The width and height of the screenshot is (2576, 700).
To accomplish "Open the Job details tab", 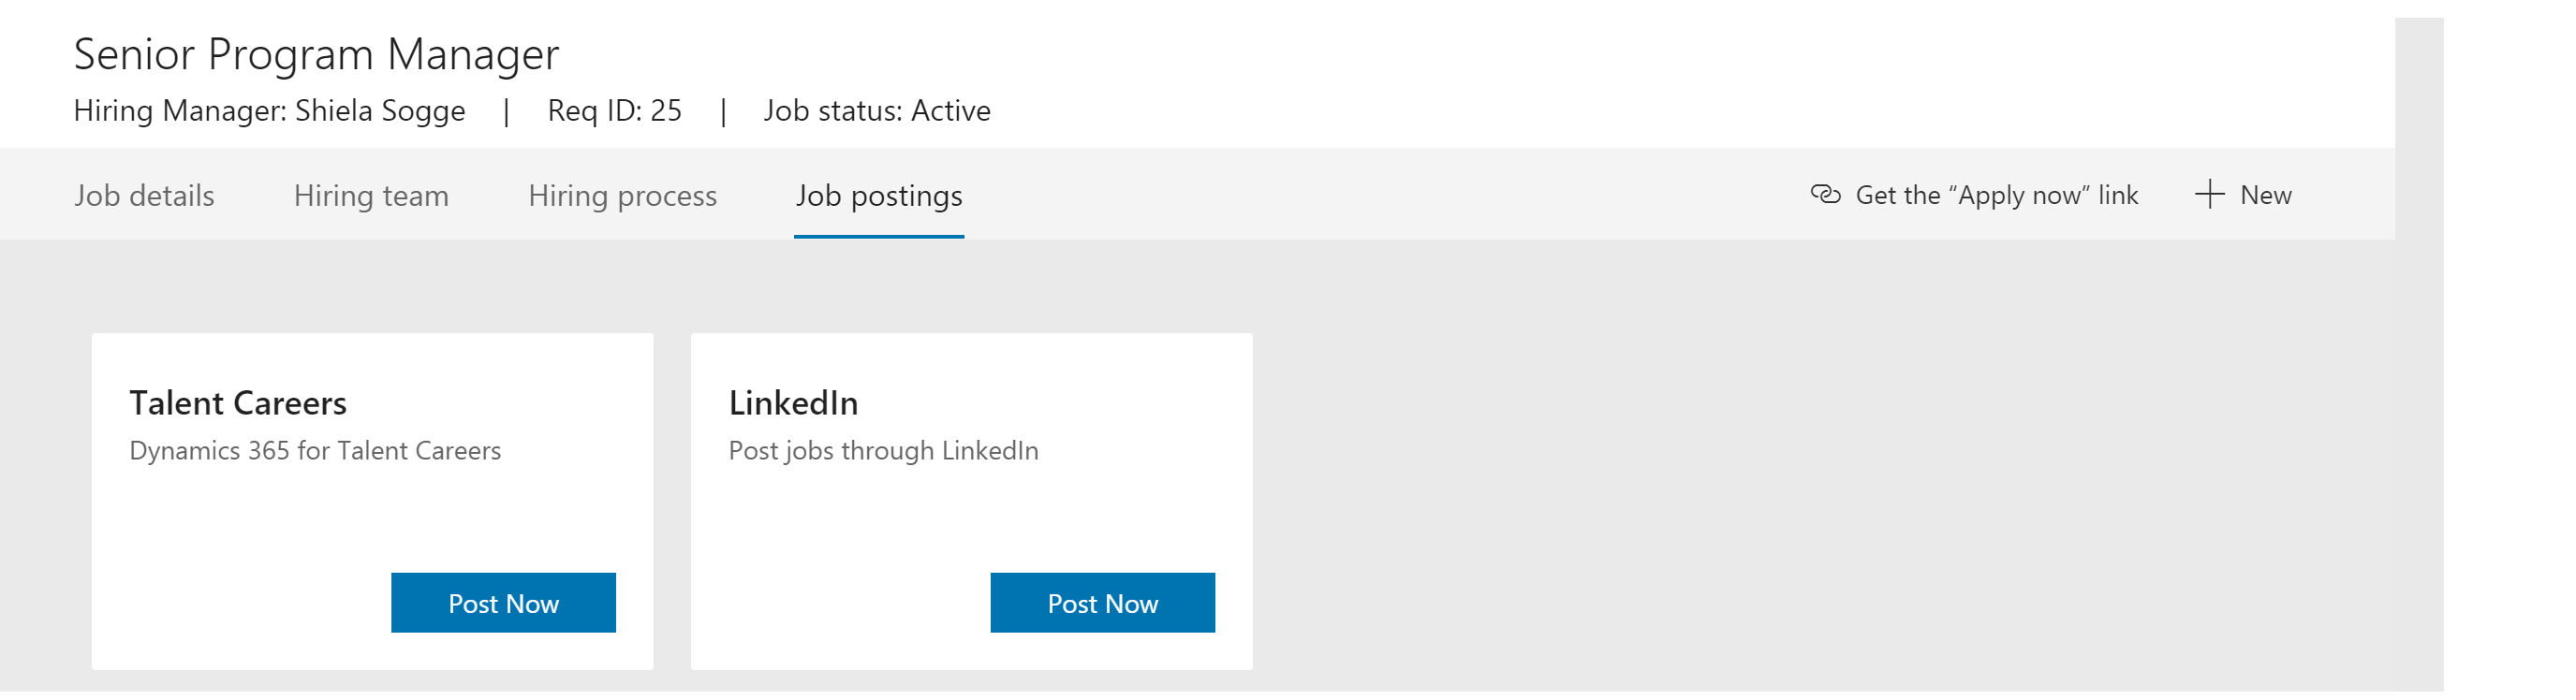I will coord(144,195).
